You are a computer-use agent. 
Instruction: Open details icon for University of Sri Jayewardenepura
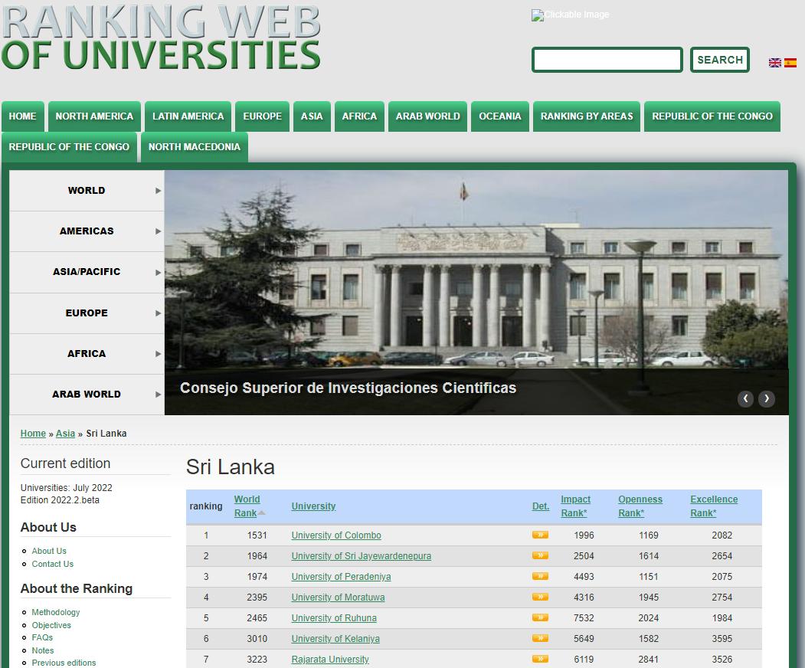click(540, 555)
